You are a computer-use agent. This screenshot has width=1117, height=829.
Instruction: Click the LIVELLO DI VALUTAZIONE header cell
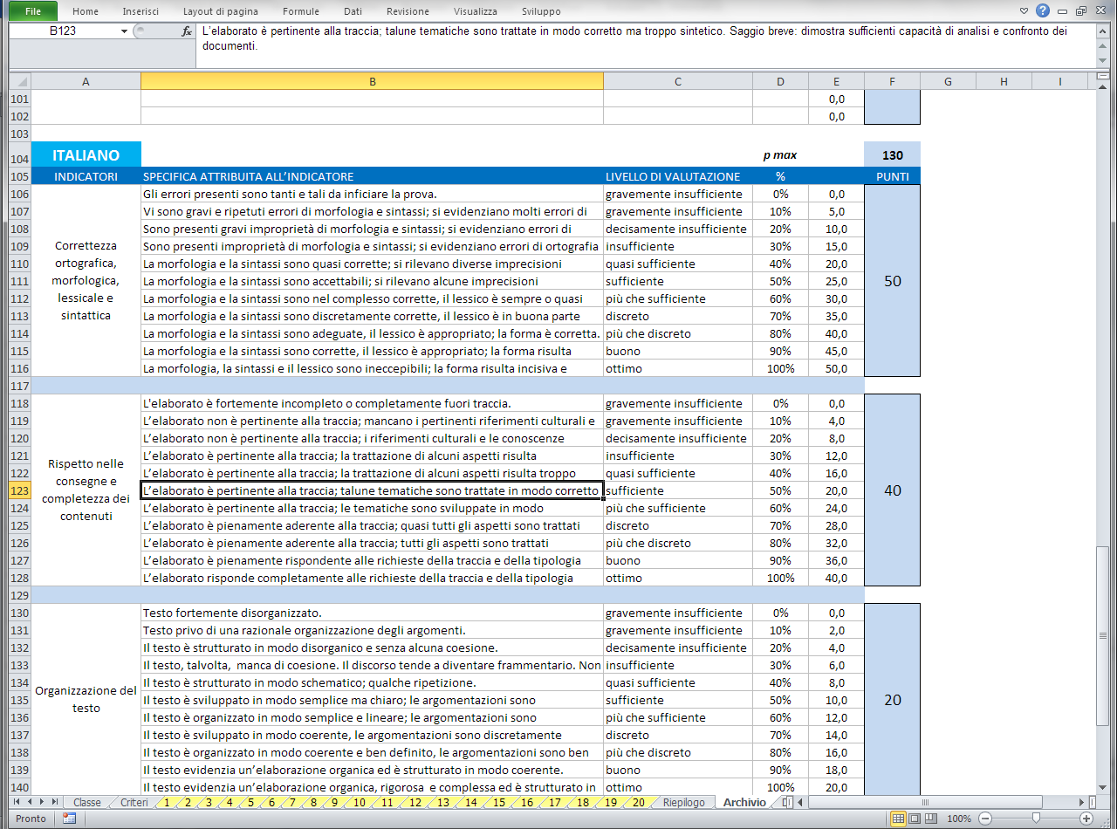[678, 176]
